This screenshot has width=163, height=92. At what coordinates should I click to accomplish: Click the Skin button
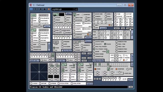pos(123,28)
